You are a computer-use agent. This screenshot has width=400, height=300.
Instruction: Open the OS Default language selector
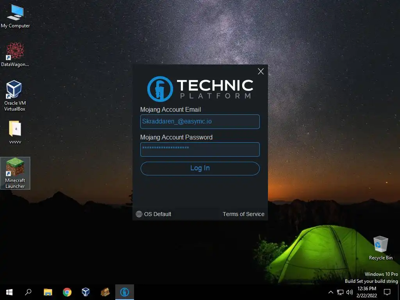pyautogui.click(x=154, y=214)
